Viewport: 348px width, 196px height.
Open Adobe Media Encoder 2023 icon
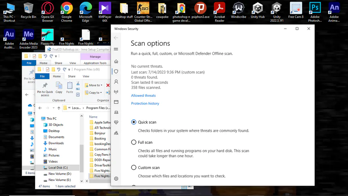click(28, 39)
